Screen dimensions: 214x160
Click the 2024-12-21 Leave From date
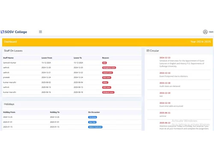[x=46, y=73]
